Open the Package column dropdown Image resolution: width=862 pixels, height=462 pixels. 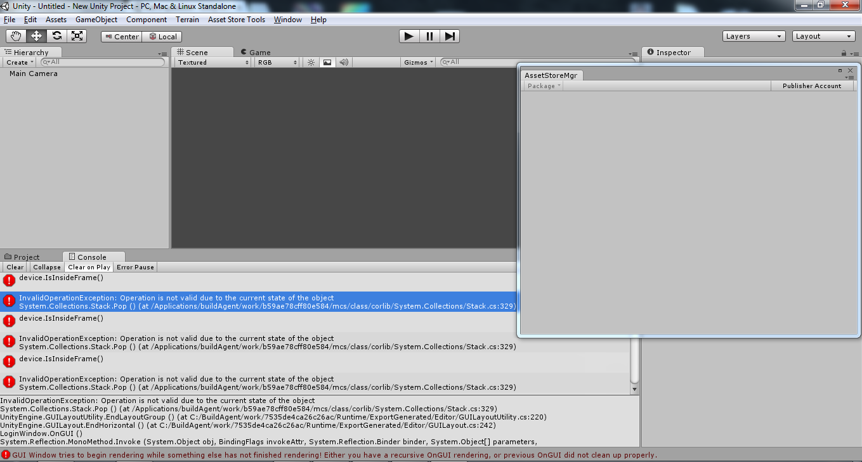[x=544, y=86]
